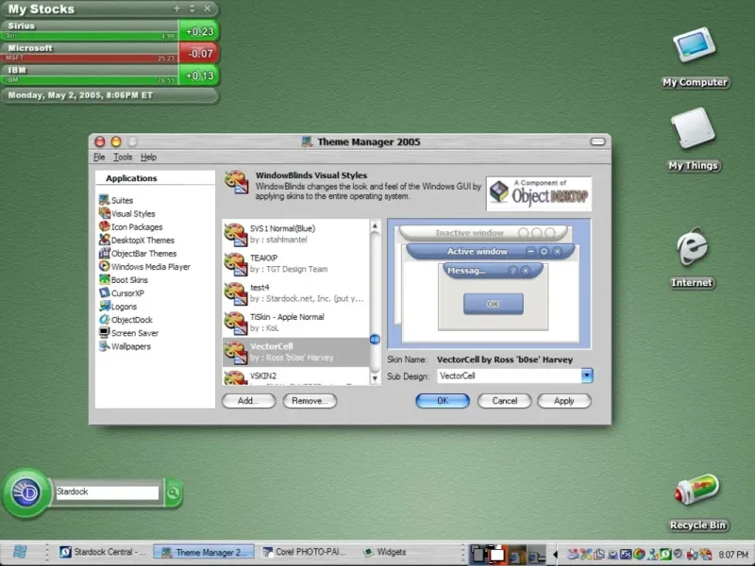The height and width of the screenshot is (566, 755).
Task: Open the Recycle Bin desktop icon
Action: 696,490
